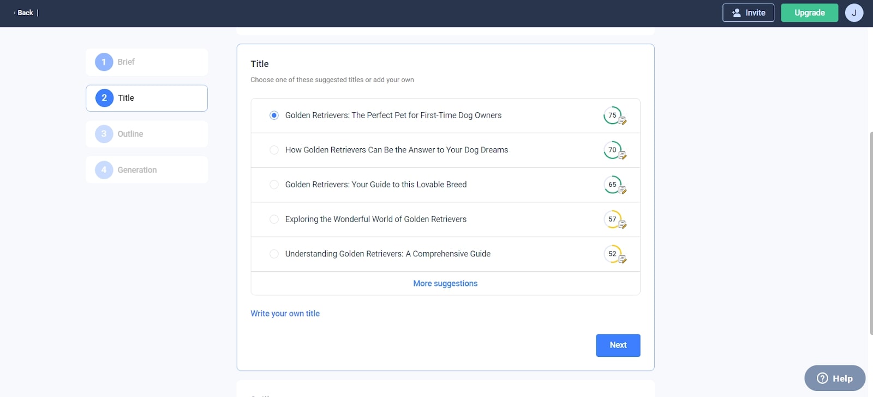873x397 pixels.
Task: Click the green Upgrade button
Action: [x=809, y=13]
